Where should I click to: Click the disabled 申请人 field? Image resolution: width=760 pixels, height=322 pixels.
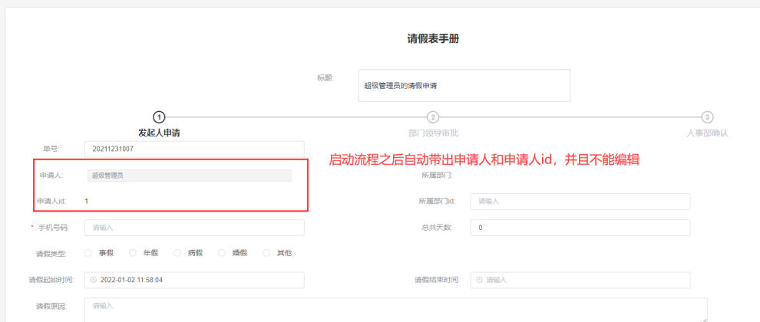click(189, 176)
